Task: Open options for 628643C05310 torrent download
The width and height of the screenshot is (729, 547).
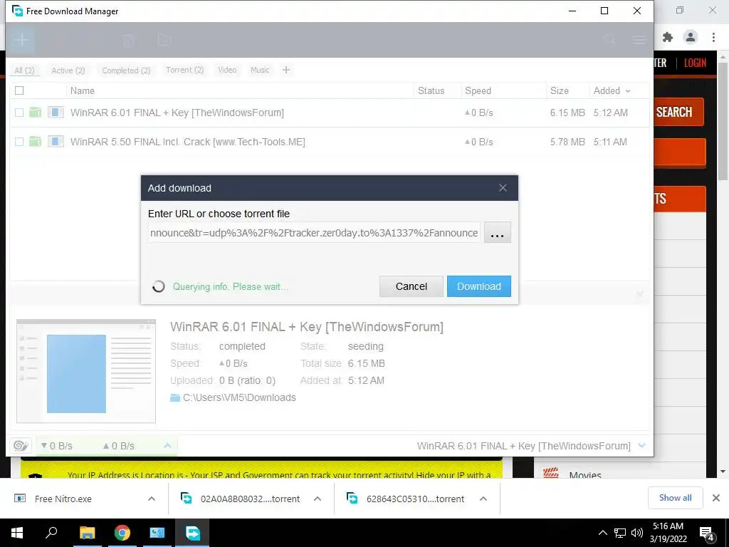Action: pos(483,499)
